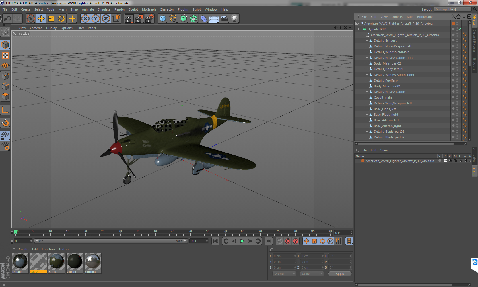Toggle position keyframe recording
Viewport: 478px width, 287px height.
(306, 241)
